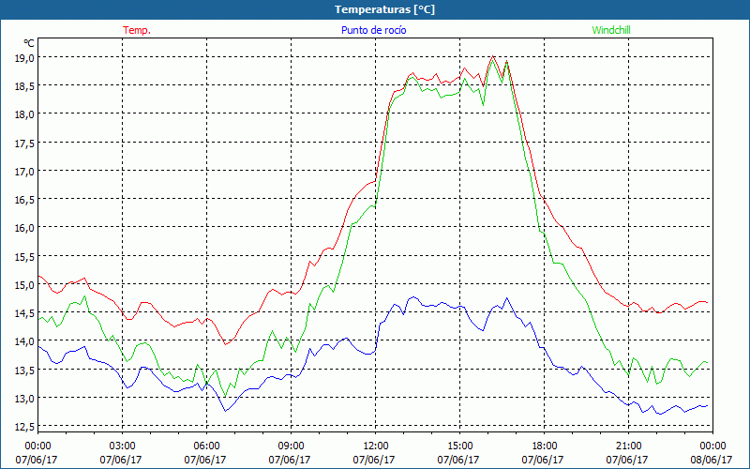Image resolution: width=750 pixels, height=469 pixels.
Task: Click the 16,5 y-axis label
Action: click(24, 199)
